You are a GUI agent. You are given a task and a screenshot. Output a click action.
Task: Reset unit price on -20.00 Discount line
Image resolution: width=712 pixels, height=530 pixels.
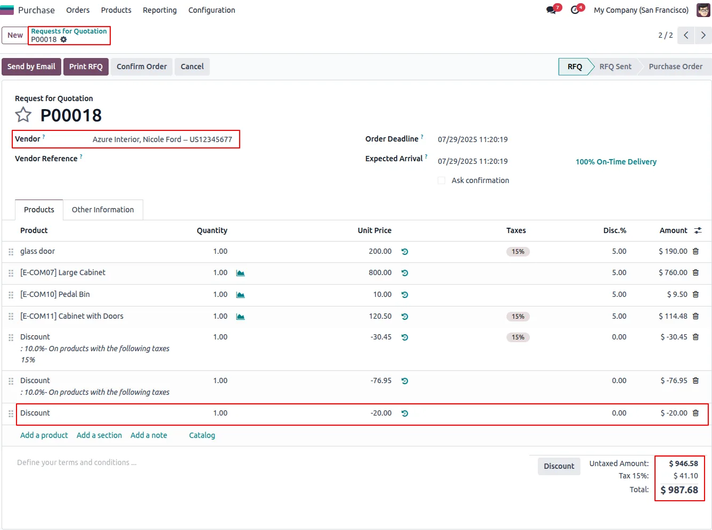tap(405, 413)
